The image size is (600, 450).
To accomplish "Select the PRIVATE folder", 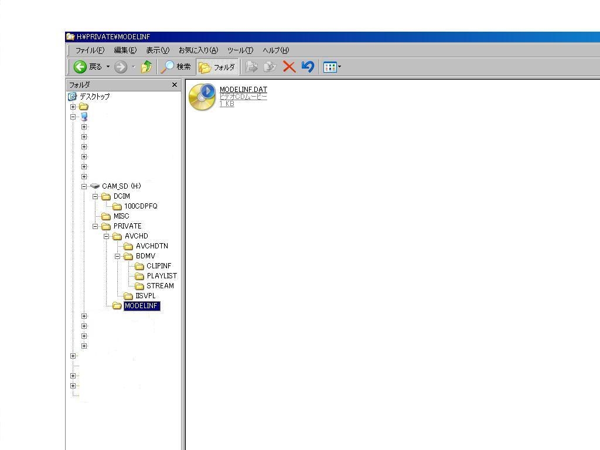I will pos(127,226).
